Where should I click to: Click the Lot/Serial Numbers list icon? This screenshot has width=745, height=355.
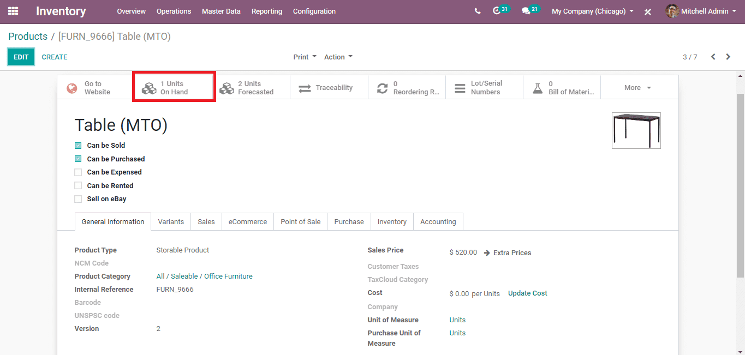[460, 88]
